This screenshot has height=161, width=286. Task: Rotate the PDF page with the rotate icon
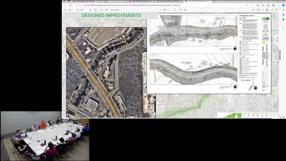pos(180,10)
